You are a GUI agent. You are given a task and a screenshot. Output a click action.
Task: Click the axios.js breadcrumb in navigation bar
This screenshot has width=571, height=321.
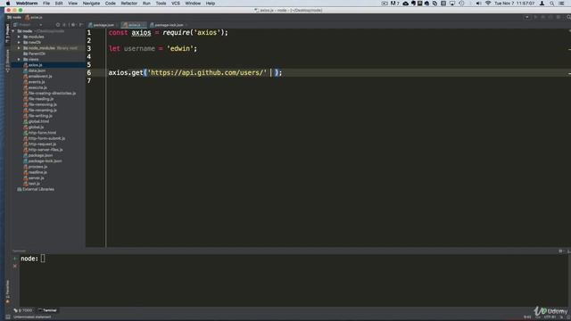point(34,18)
